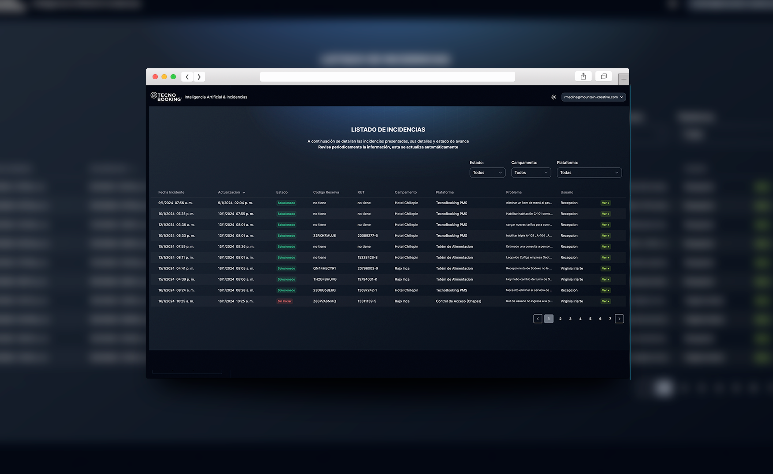Viewport: 773px width, 474px height.
Task: Toggle the light/dark theme sun icon
Action: point(554,97)
